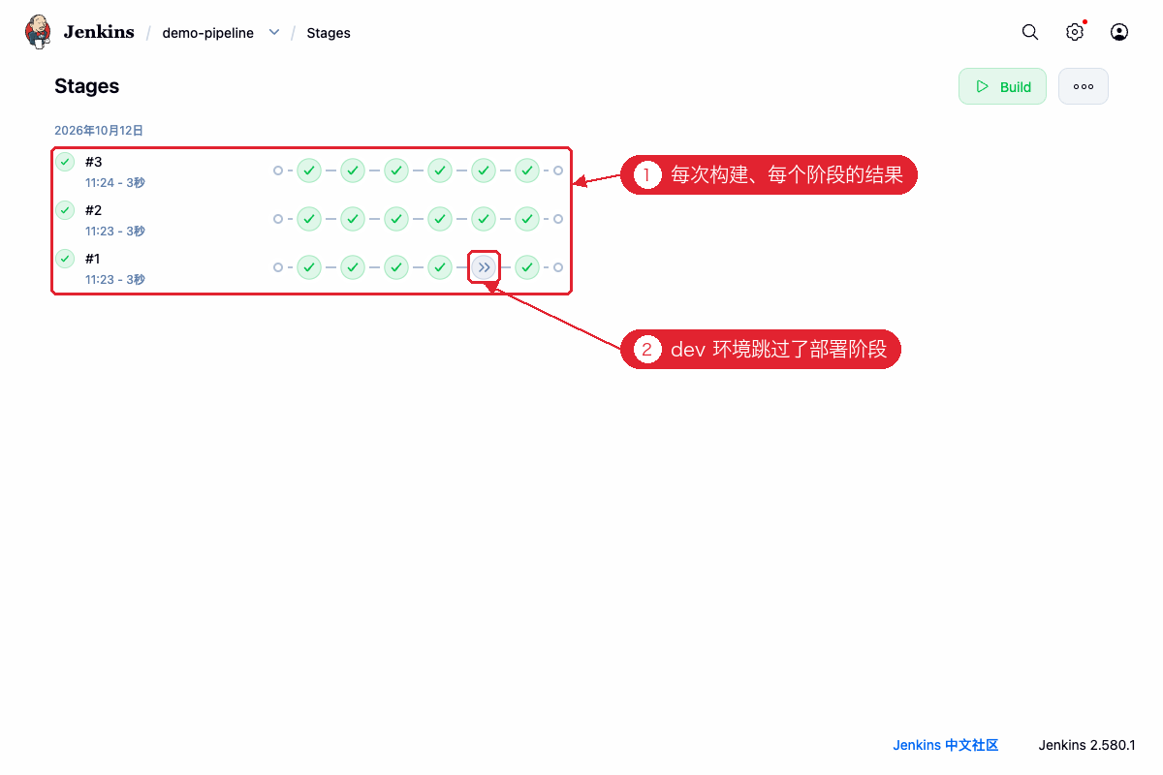This screenshot has height=775, width=1163.
Task: Select third stage checkmark of build #3
Action: click(396, 170)
